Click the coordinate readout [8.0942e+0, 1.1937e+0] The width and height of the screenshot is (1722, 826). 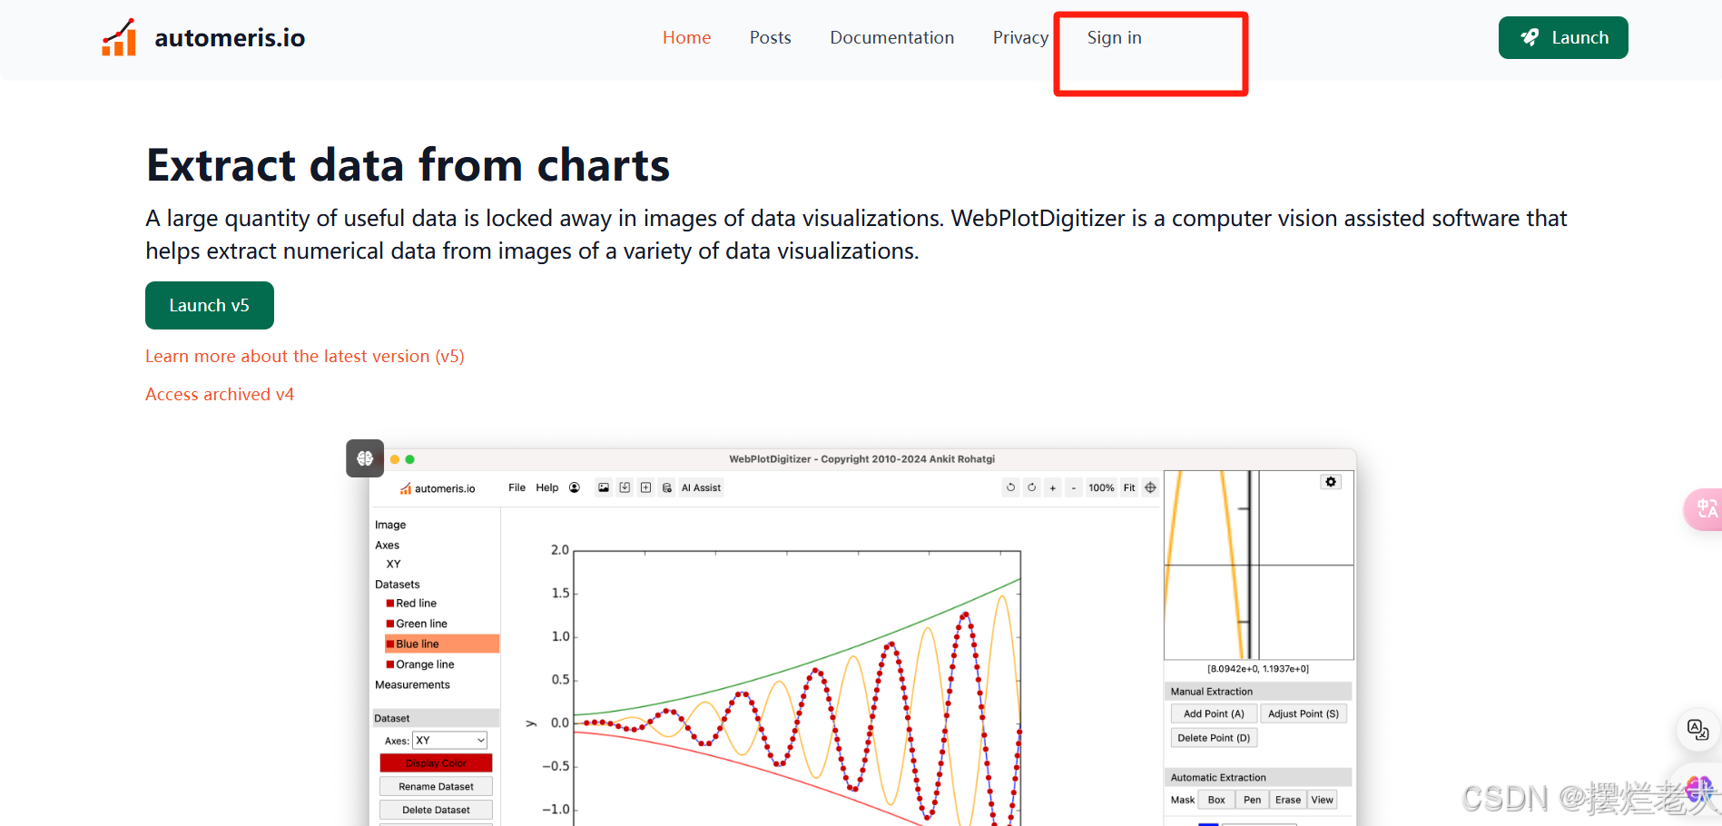pyautogui.click(x=1258, y=669)
